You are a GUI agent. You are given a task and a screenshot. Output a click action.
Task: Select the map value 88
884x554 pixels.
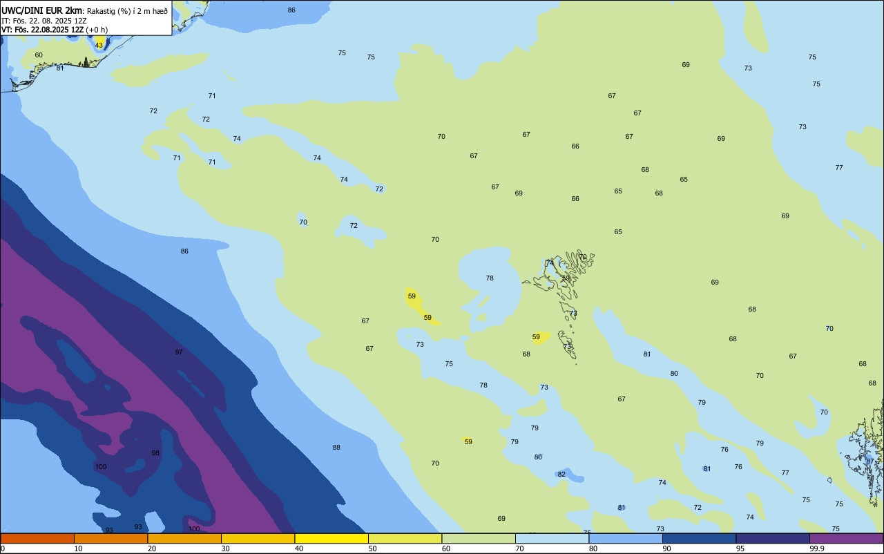336,448
